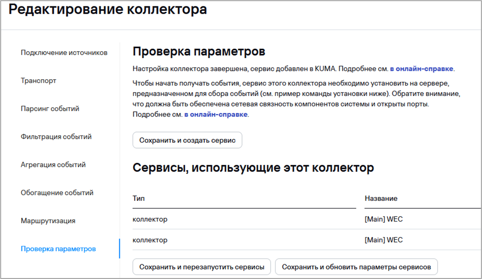The image size is (482, 279).
Task: Click the Тип column header
Action: (x=138, y=198)
